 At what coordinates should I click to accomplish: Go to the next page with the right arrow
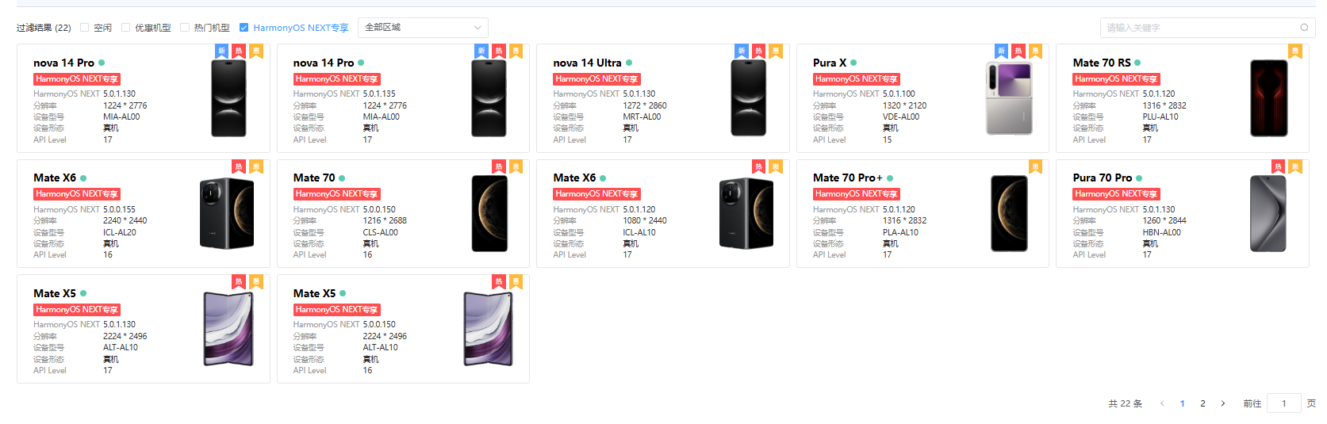tap(1223, 403)
